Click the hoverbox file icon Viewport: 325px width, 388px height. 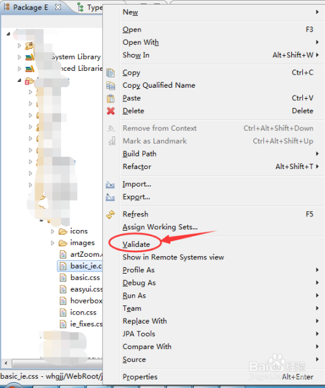point(63,301)
